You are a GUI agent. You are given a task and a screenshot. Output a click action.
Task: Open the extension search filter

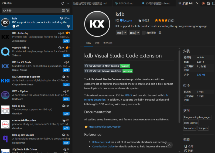(x=68, y=11)
